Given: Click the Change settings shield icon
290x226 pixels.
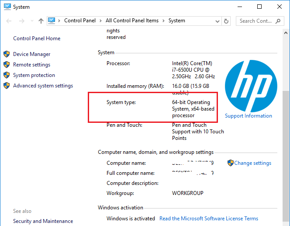Looking at the screenshot, I should point(231,163).
